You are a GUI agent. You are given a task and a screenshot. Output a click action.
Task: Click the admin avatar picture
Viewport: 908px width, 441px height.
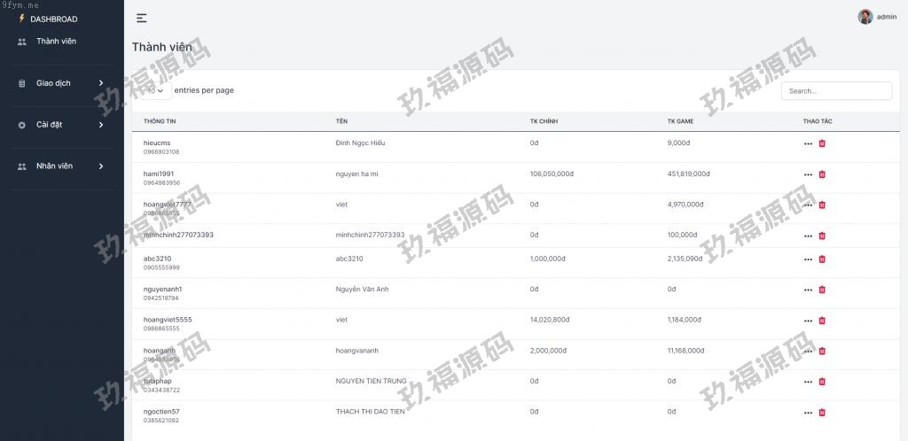coord(865,17)
